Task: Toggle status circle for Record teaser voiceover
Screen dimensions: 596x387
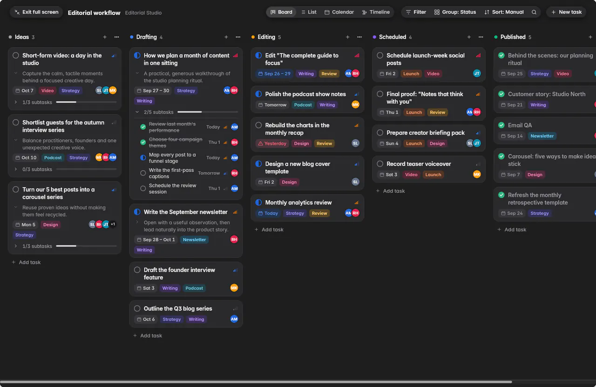Action: [x=380, y=164]
